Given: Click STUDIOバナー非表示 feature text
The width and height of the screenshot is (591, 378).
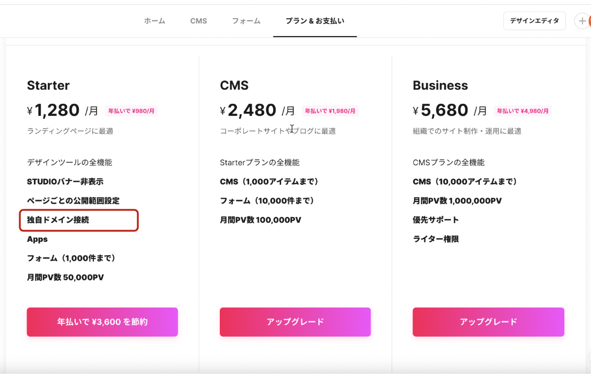Looking at the screenshot, I should [65, 182].
